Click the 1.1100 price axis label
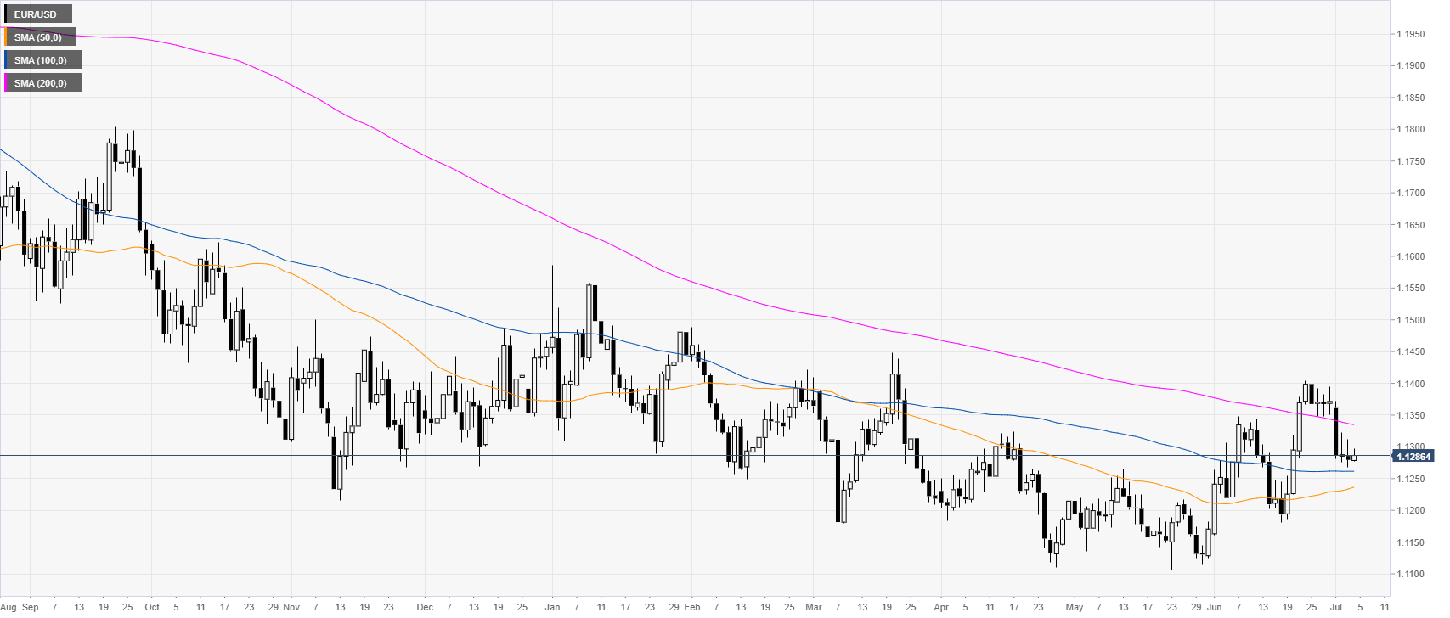The height and width of the screenshot is (618, 1450). pos(1411,575)
